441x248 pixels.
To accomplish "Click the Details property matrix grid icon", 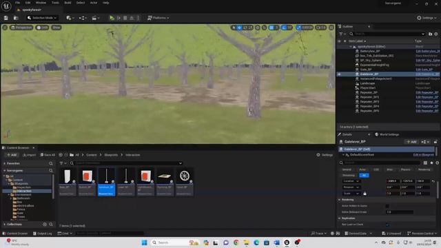I will [425, 163].
